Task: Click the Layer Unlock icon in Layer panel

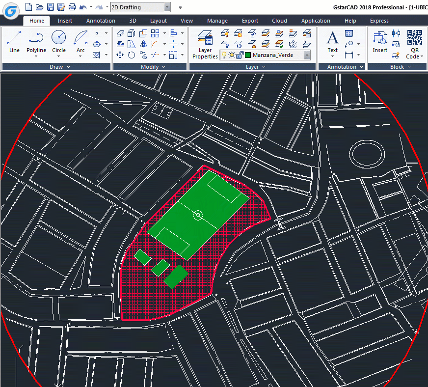Action: pyautogui.click(x=252, y=33)
